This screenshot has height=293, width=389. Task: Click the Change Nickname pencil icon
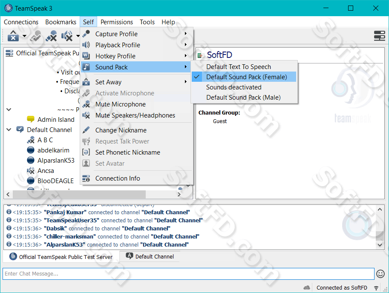[86, 130]
